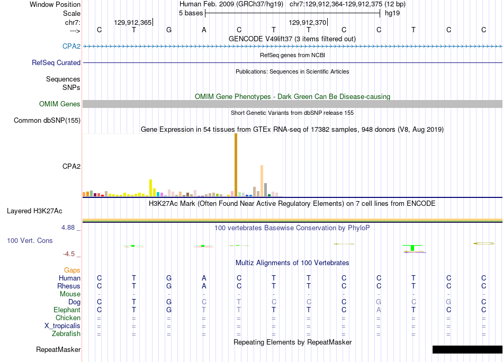503x362 pixels.
Task: Click the RefSeq Curated horizontal gene line
Action: pos(293,62)
